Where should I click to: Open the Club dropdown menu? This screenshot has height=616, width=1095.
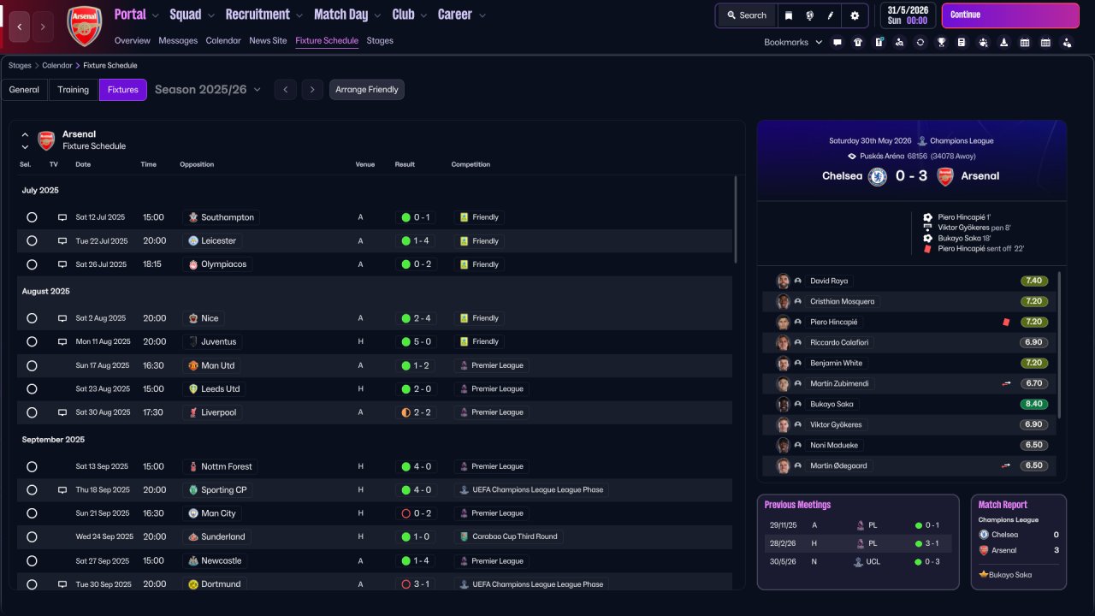click(x=409, y=15)
